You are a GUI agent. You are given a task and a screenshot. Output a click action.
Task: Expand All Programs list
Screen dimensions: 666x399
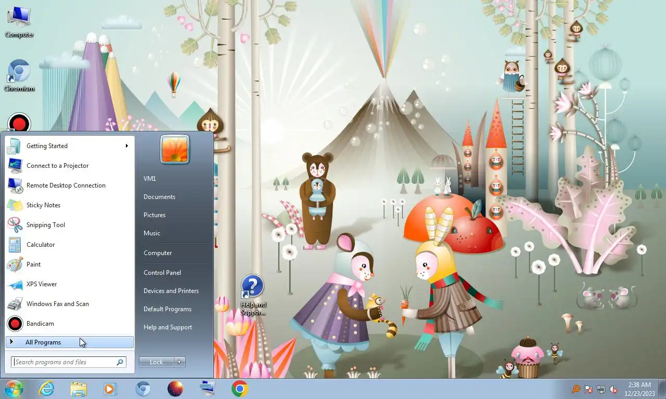click(x=70, y=342)
